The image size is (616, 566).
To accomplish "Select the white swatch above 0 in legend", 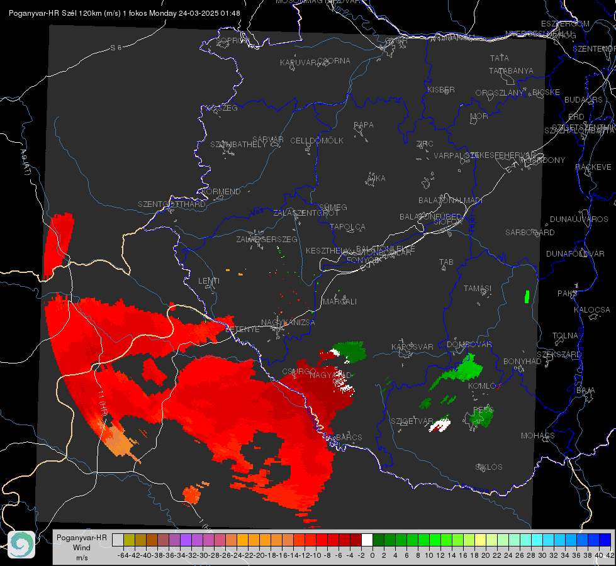I will [x=367, y=540].
